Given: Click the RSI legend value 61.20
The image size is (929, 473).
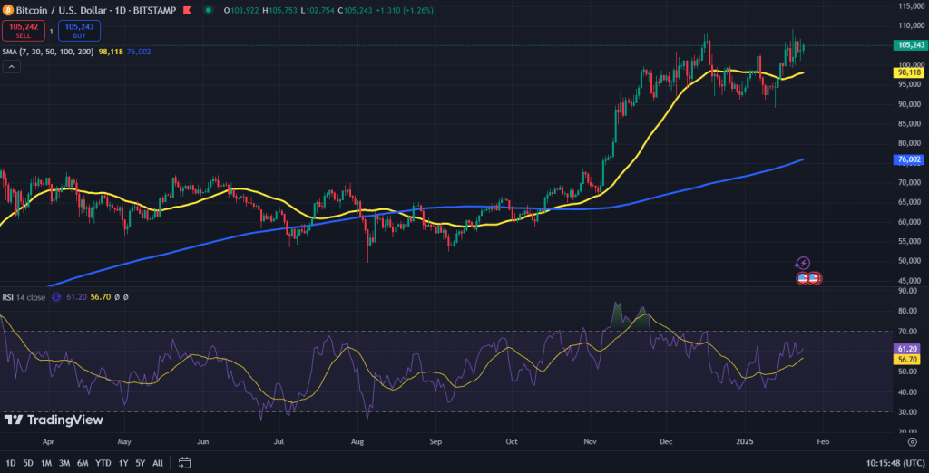Looking at the screenshot, I should [76, 298].
